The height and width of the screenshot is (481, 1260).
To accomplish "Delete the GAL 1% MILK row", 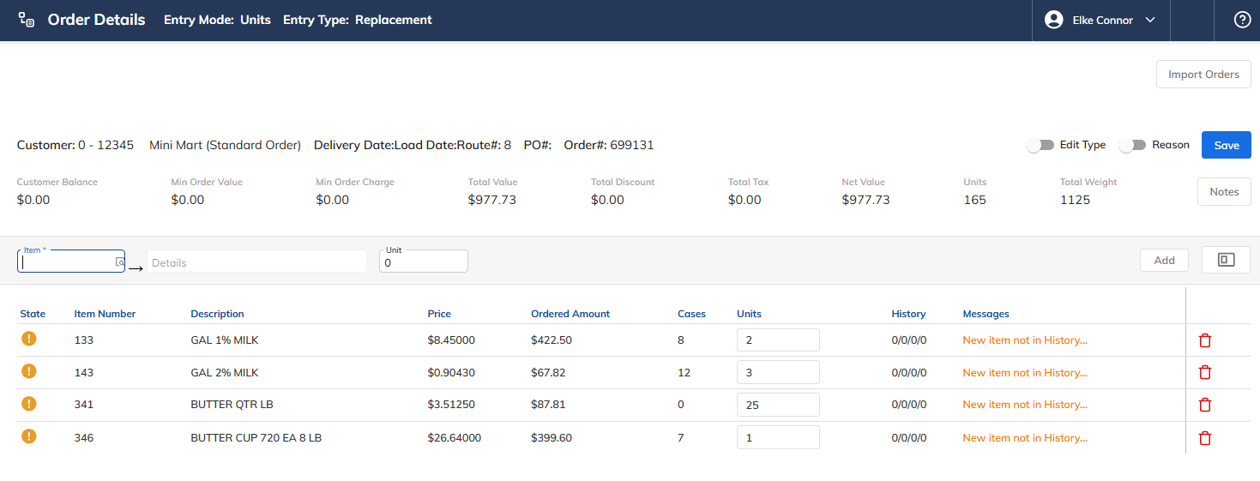I will 1205,340.
